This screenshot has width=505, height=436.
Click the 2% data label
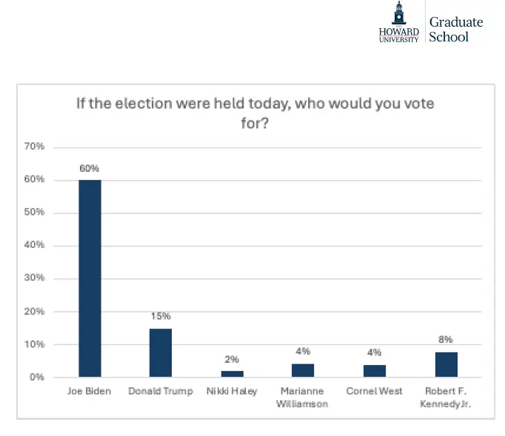[x=232, y=360]
